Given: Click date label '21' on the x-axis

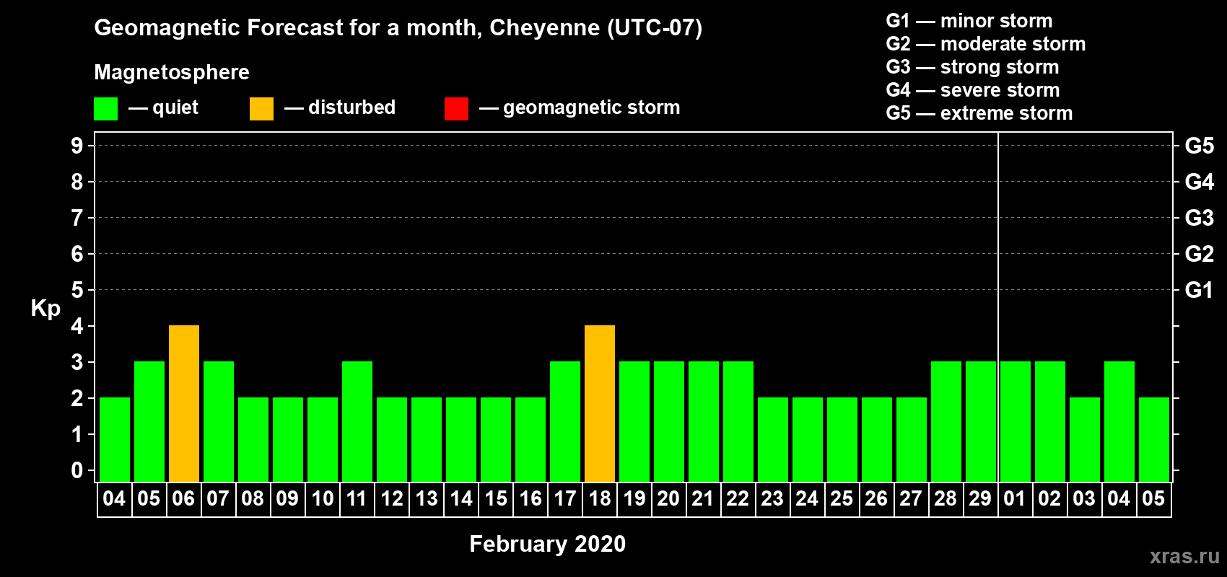Looking at the screenshot, I should (704, 499).
